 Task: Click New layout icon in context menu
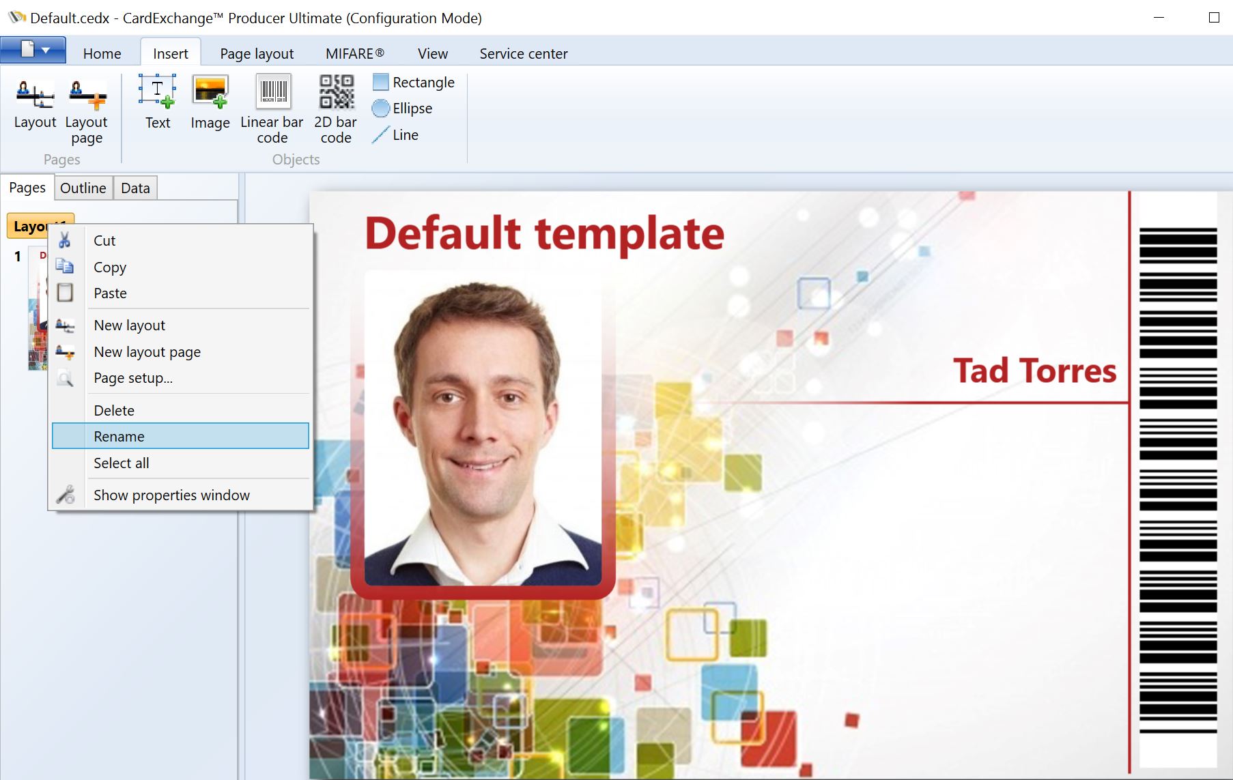click(65, 326)
